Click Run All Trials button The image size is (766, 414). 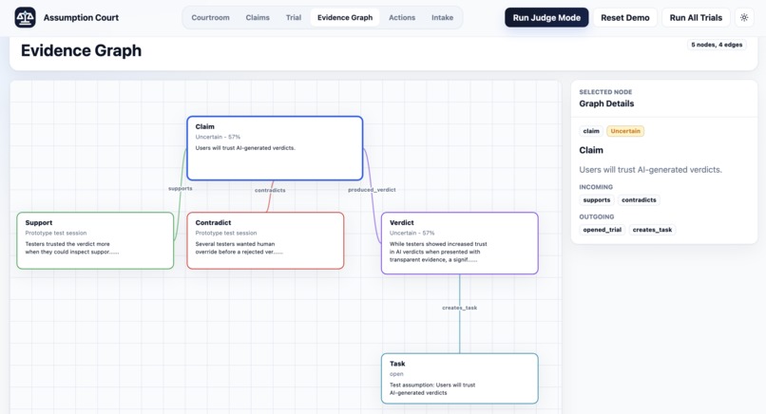pos(696,18)
